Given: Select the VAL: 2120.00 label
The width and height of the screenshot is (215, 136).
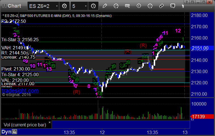Looking at the screenshot, I should [x=15, y=80].
